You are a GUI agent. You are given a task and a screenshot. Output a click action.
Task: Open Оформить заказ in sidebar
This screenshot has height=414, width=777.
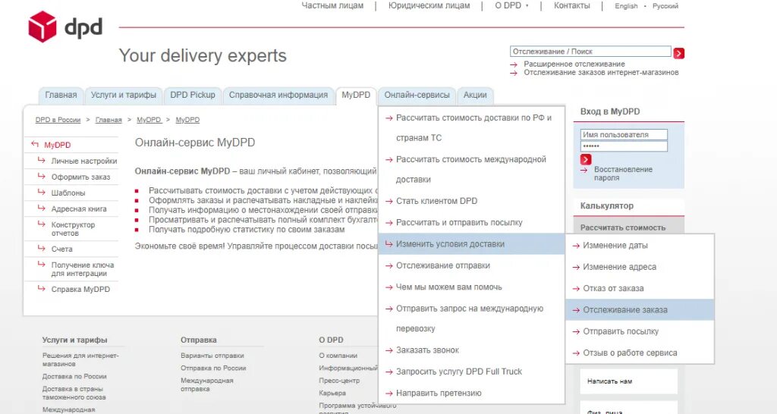pyautogui.click(x=80, y=177)
